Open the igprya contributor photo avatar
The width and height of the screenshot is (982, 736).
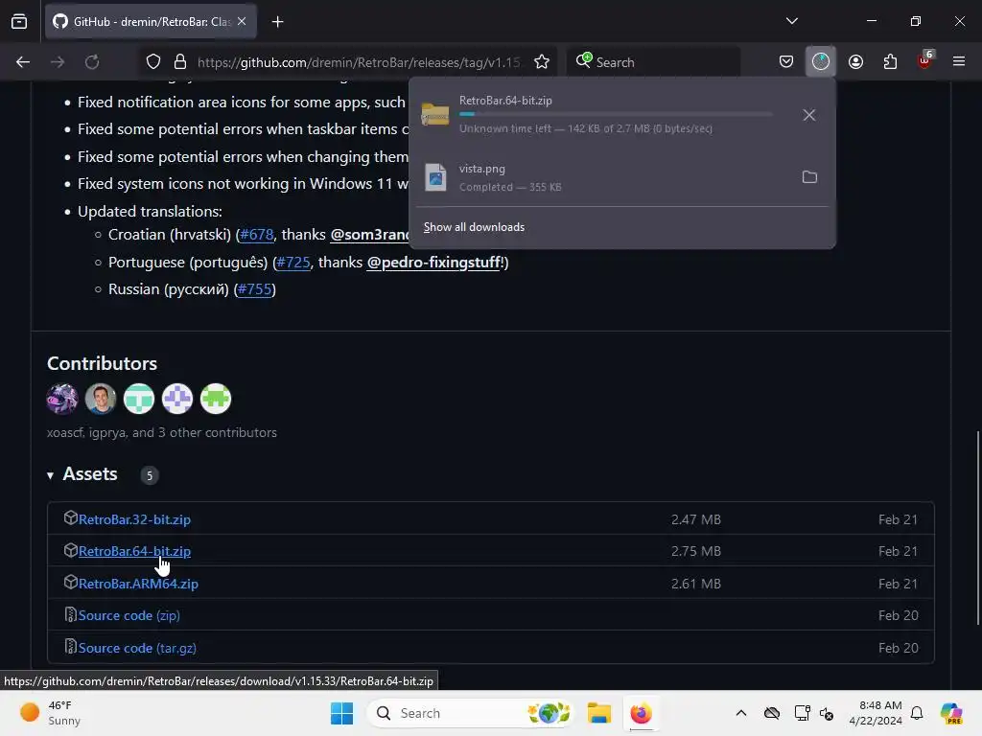pos(100,399)
